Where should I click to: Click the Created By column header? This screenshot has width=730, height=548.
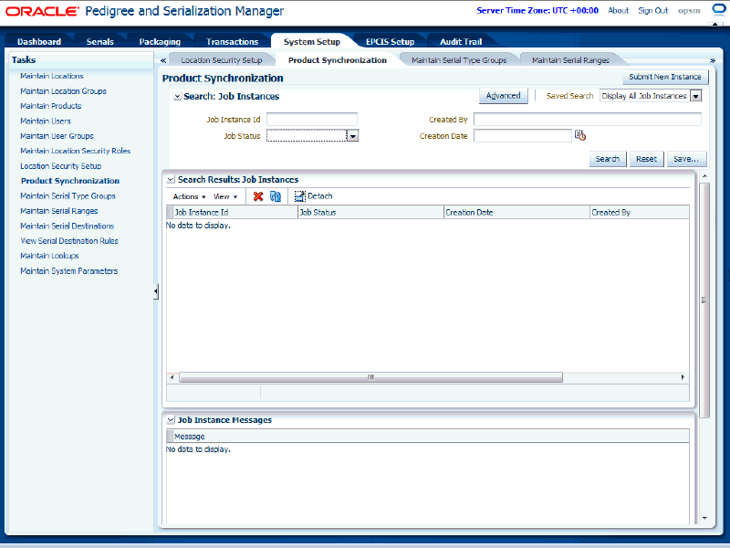point(640,213)
